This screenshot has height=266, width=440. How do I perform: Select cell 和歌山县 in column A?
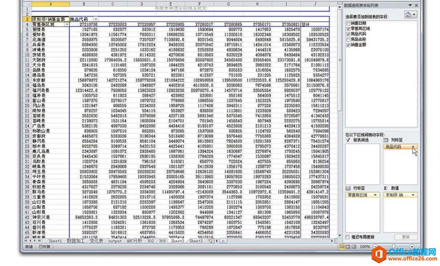tap(50, 131)
